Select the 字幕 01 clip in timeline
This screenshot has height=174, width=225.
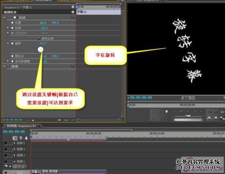(68, 172)
